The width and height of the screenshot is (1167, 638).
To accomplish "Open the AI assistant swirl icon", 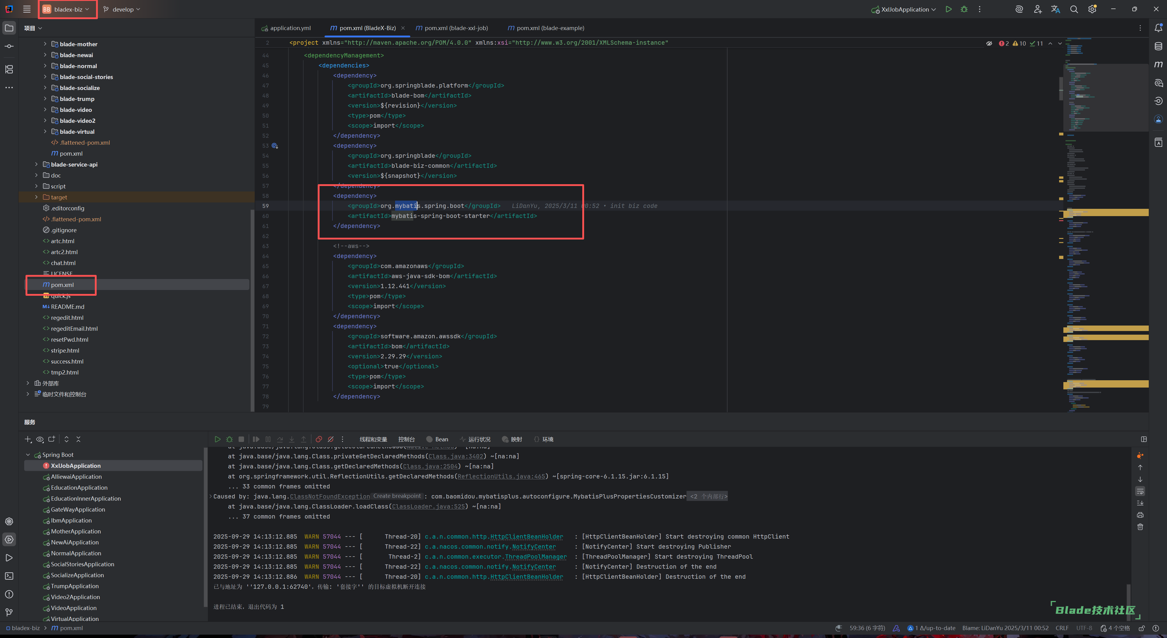I will (x=1019, y=9).
